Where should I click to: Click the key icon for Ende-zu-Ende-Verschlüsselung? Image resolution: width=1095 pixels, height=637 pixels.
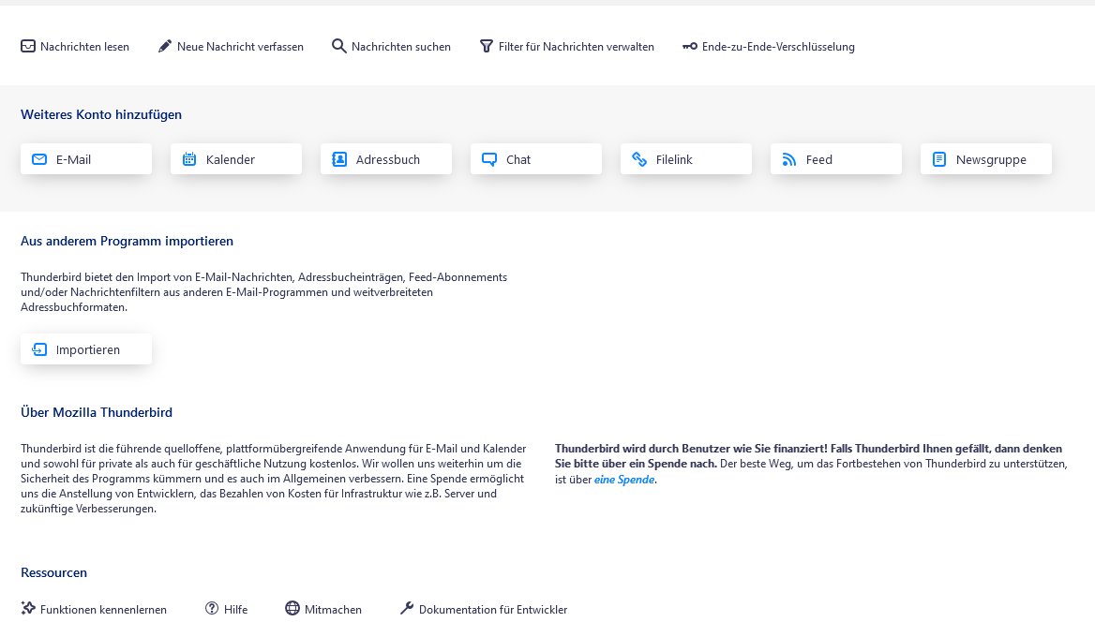click(690, 47)
